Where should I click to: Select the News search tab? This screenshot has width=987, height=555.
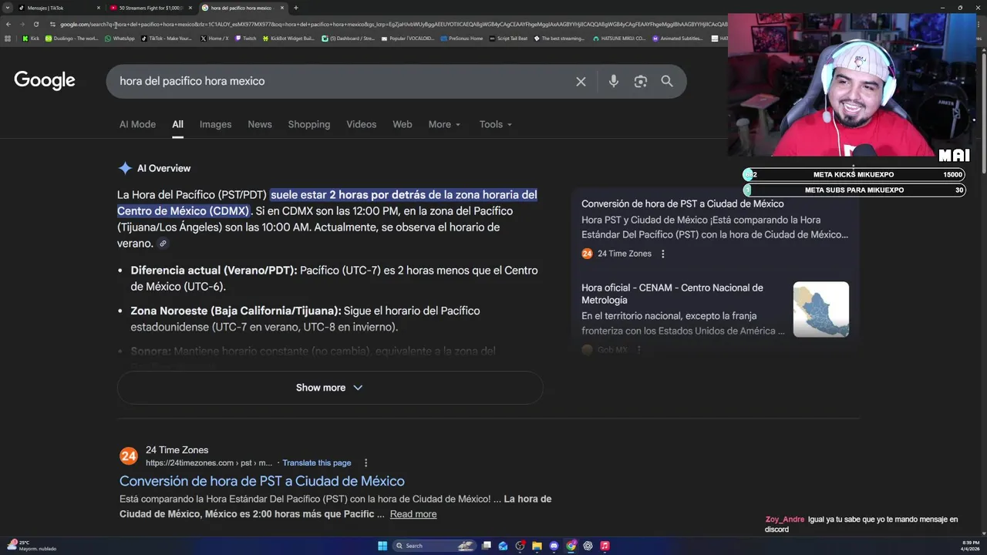[x=260, y=124]
